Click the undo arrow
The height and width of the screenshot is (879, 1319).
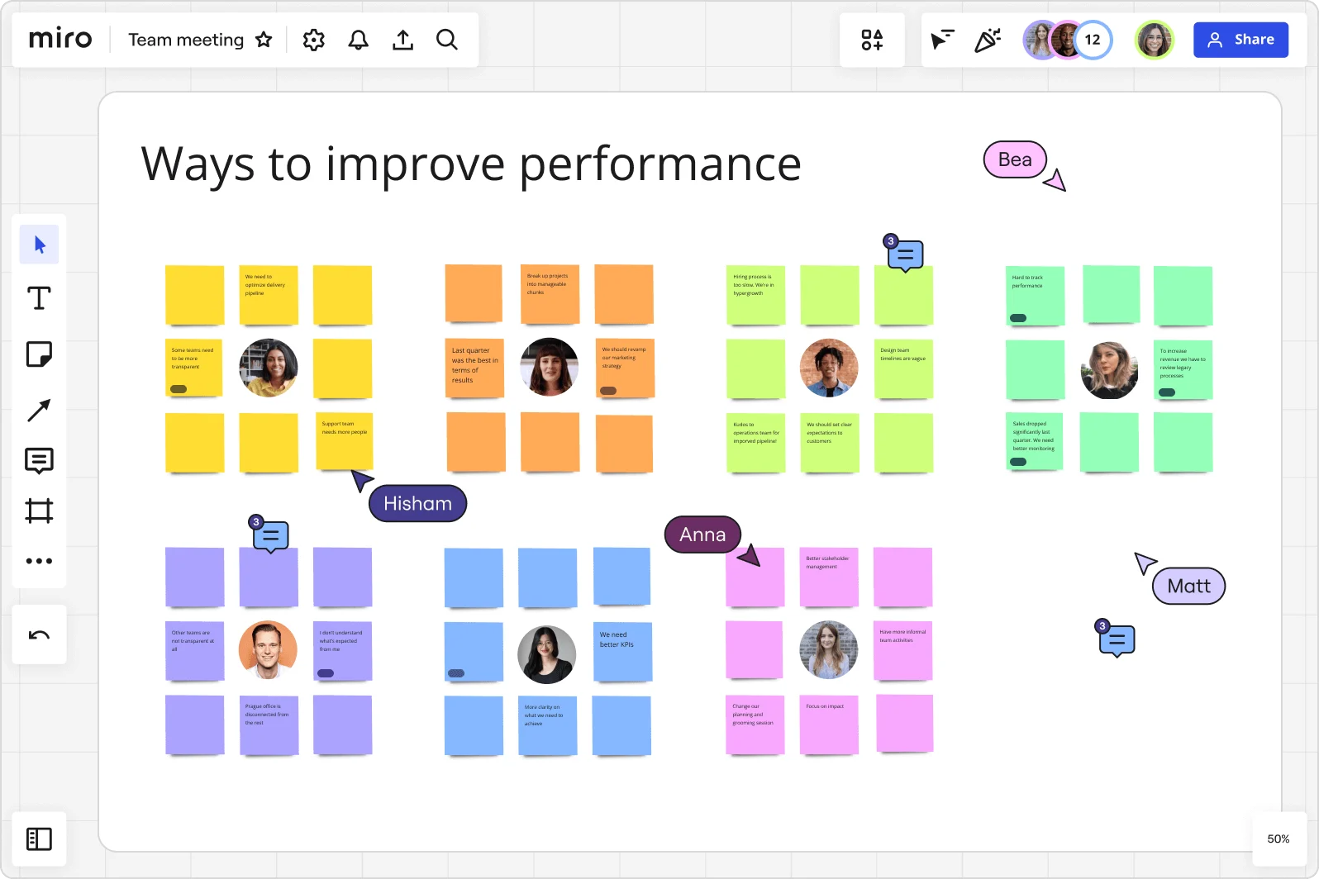(39, 635)
